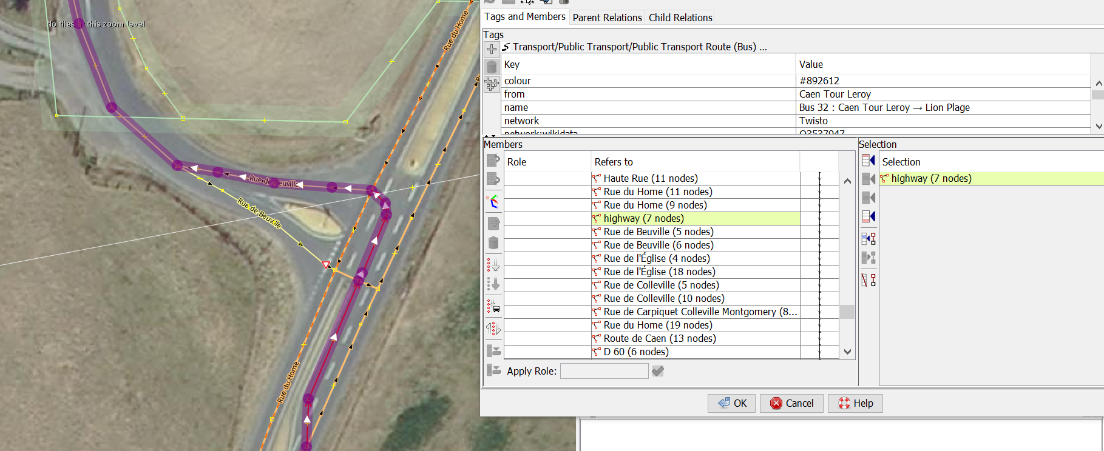Viewport: 1104px width, 451px height.
Task: Move selected member up in list
Action: click(x=493, y=161)
